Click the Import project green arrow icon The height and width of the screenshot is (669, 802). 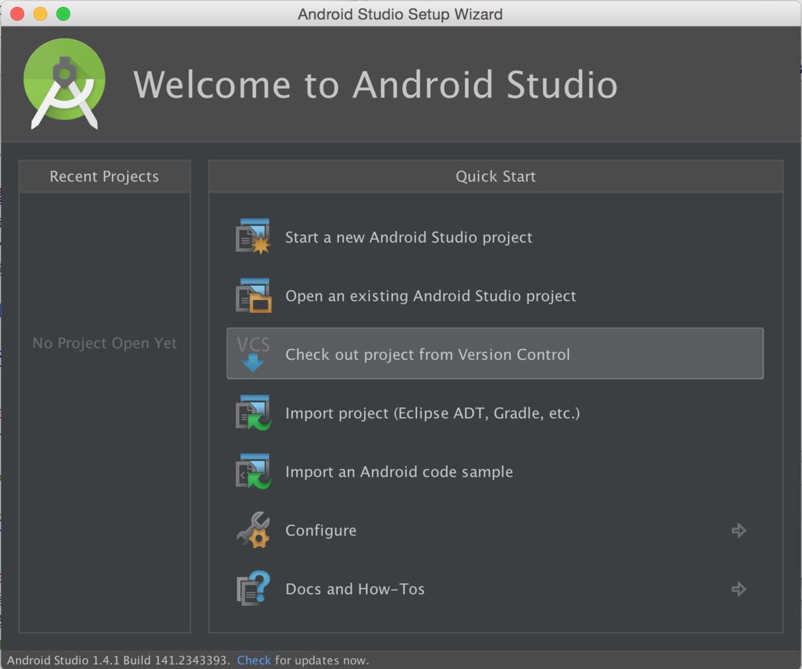[x=253, y=412]
